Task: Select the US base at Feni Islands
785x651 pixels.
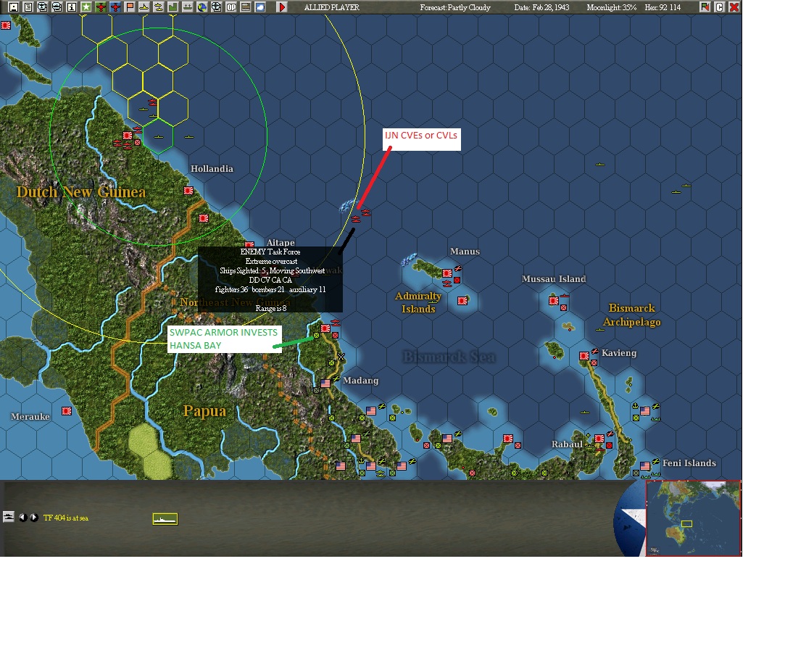Action: 645,466
